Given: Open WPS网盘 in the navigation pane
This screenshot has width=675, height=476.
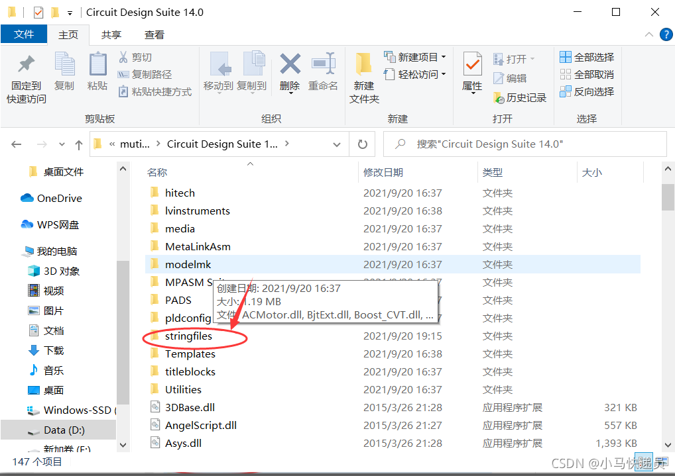Looking at the screenshot, I should click(50, 225).
